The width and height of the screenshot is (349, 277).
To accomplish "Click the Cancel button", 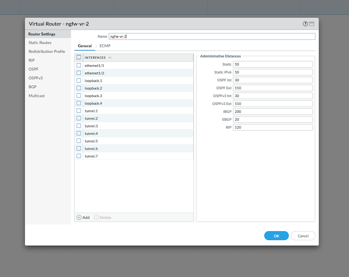I will [303, 236].
